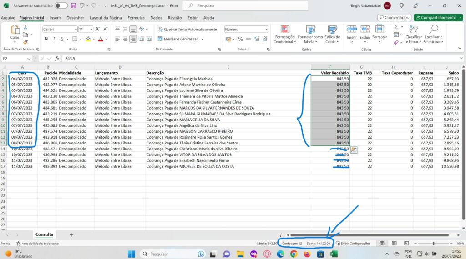Click Exibir Configurações in status bar

[353, 244]
